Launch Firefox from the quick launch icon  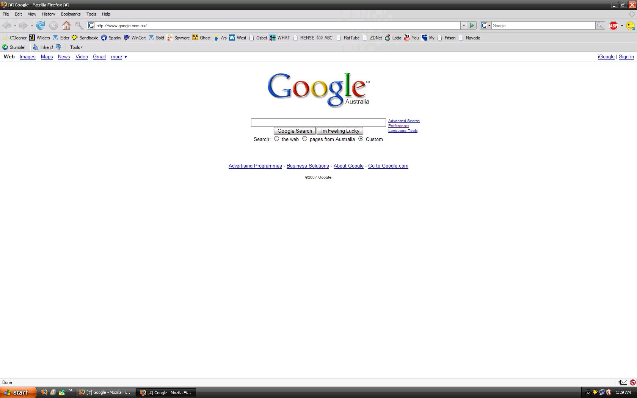[44, 392]
